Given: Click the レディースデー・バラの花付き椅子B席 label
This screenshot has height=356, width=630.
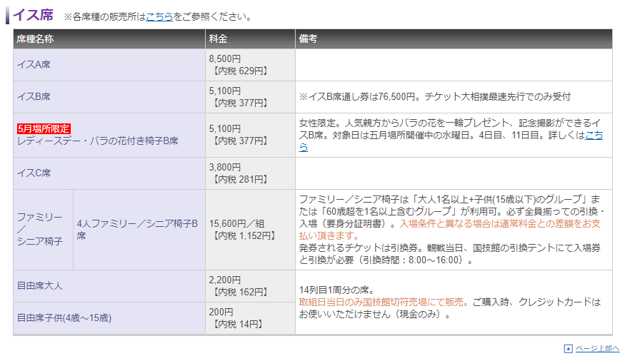Looking at the screenshot, I should [x=97, y=141].
